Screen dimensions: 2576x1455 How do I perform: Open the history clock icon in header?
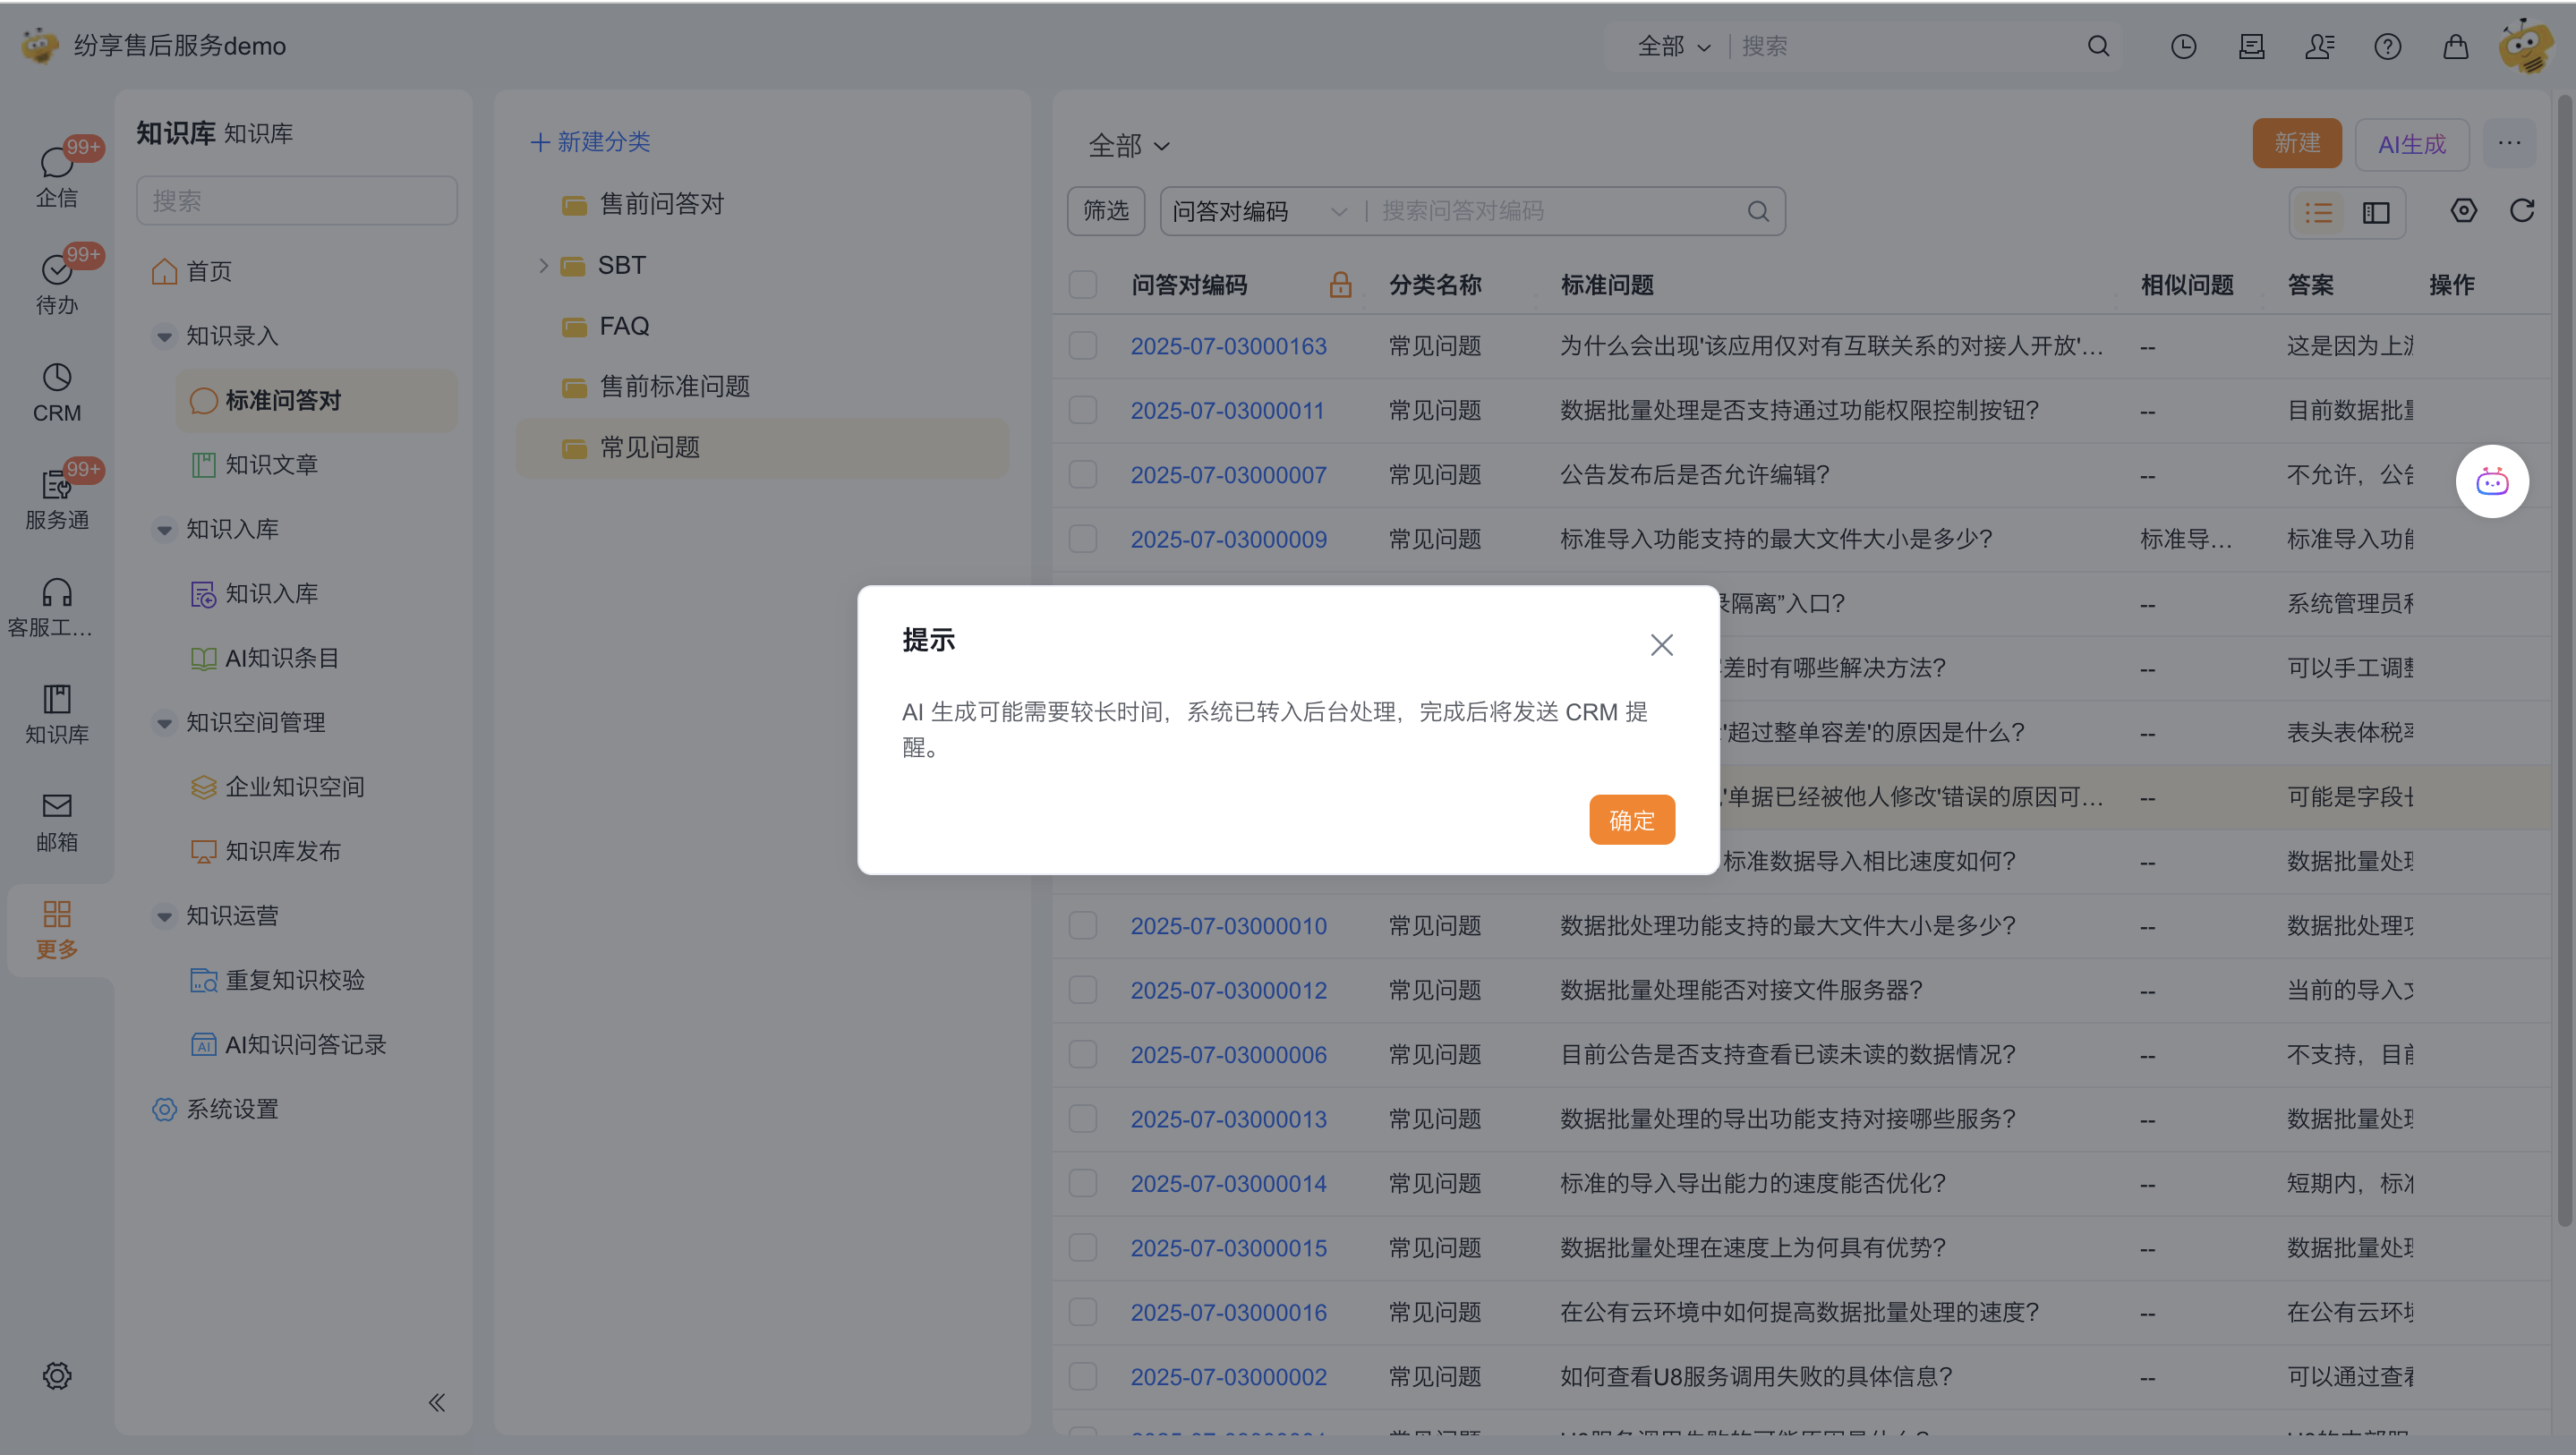point(2183,47)
